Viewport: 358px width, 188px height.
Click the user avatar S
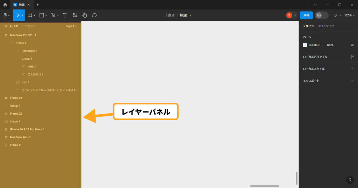tap(289, 15)
